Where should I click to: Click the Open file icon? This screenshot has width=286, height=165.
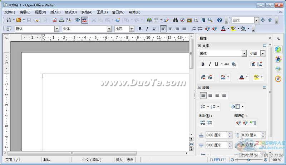click(19, 20)
